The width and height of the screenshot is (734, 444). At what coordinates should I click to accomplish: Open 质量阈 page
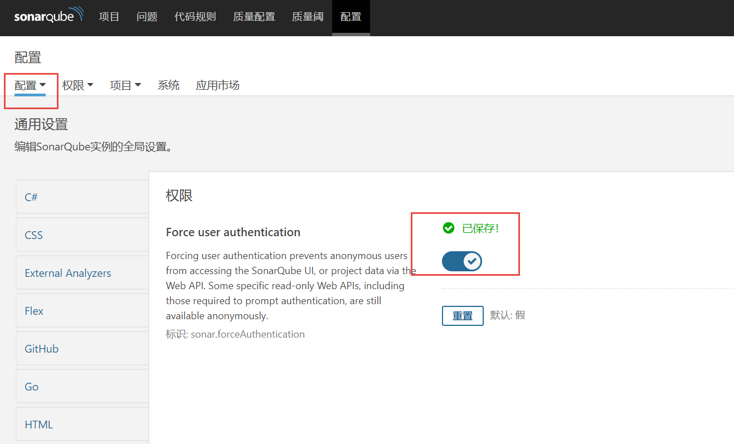pyautogui.click(x=307, y=17)
